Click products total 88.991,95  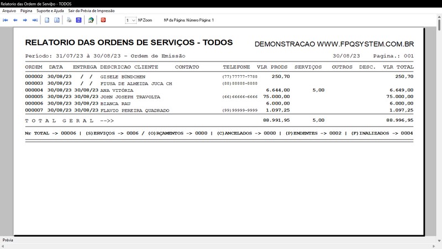276,120
